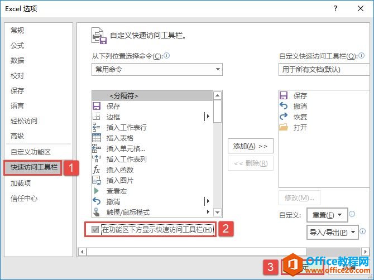374x280 pixels.
Task: Open the 公式 options category
Action: [x=17, y=45]
